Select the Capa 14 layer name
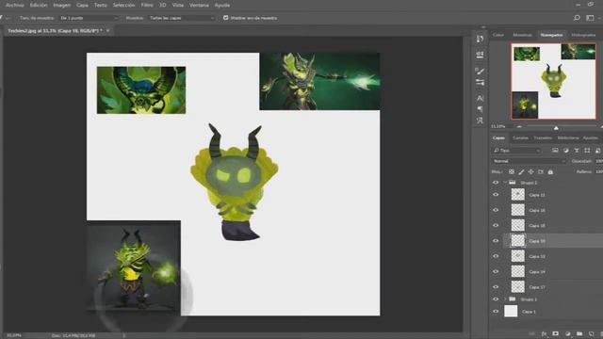603x339 pixels. point(537,272)
